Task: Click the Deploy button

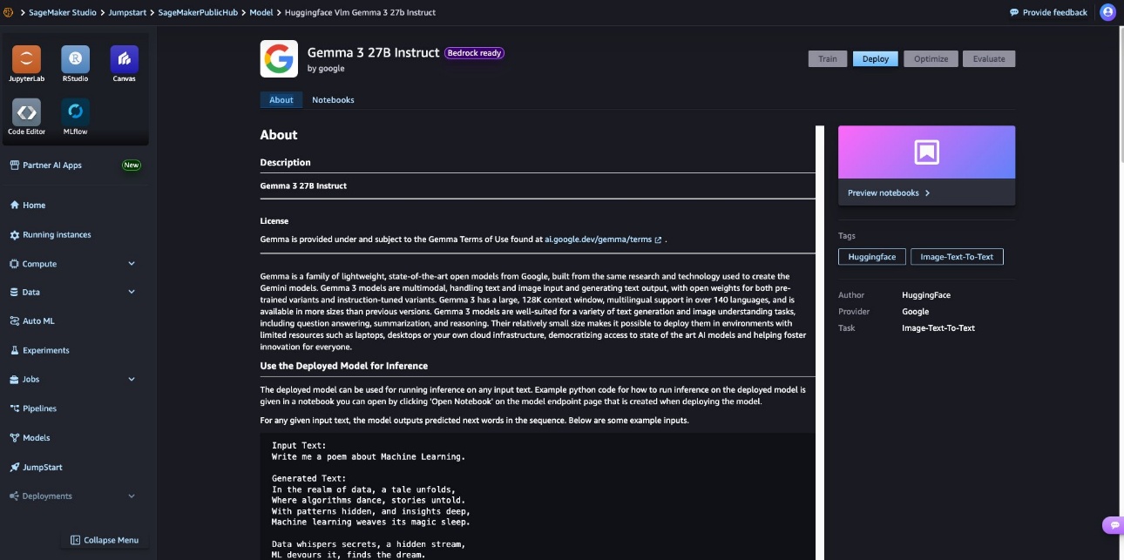Action: pyautogui.click(x=876, y=59)
